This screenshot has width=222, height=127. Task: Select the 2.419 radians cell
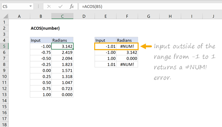click(62, 52)
